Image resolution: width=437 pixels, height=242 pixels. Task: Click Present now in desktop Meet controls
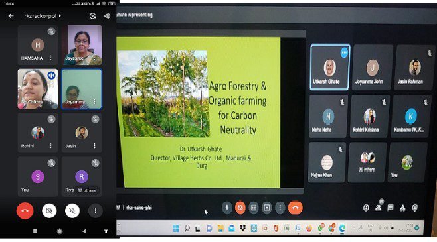pyautogui.click(x=267, y=208)
